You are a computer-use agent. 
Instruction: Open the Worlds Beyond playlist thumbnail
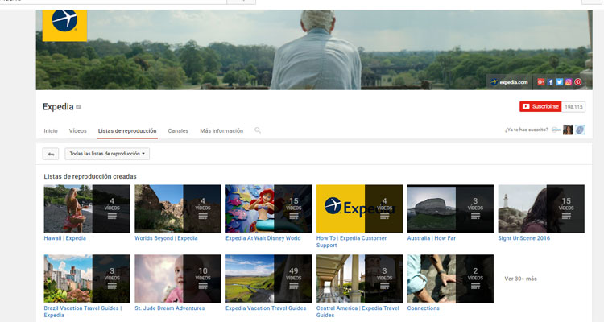178,208
